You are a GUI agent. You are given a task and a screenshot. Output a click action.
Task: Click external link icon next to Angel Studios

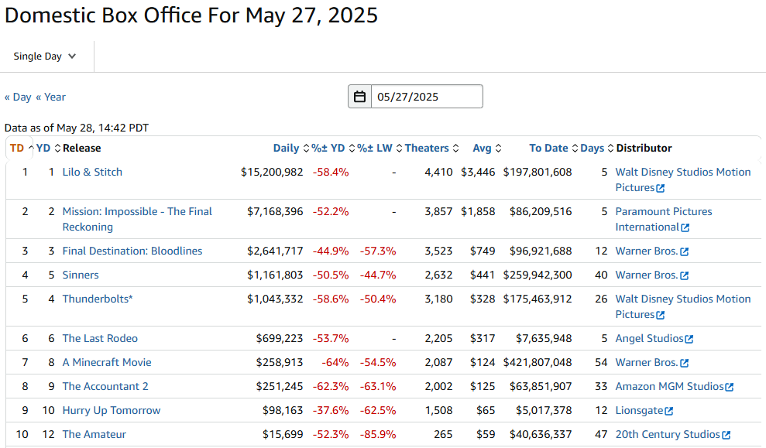[x=689, y=339]
